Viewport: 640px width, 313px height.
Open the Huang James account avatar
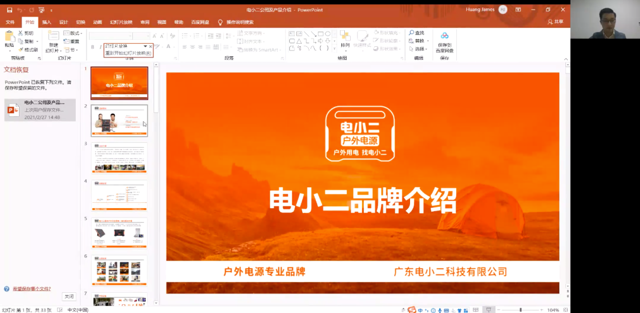pos(503,10)
